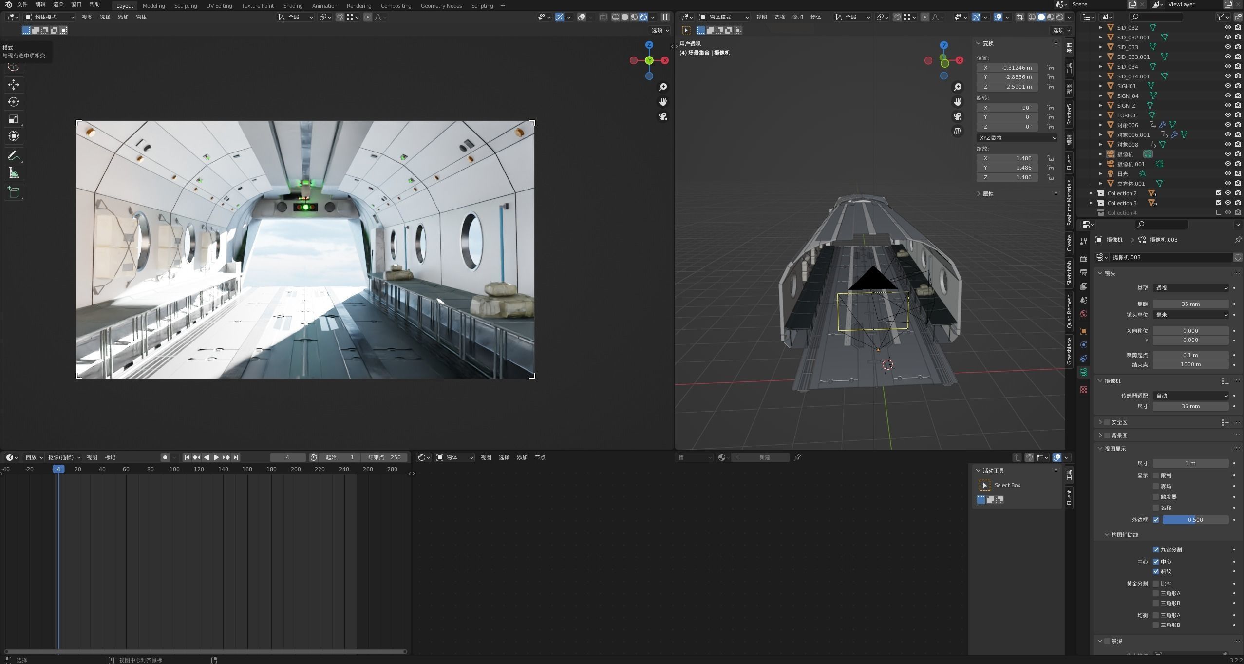Select the Transform tool in left toolbar
This screenshot has width=1244, height=664.
tap(14, 136)
